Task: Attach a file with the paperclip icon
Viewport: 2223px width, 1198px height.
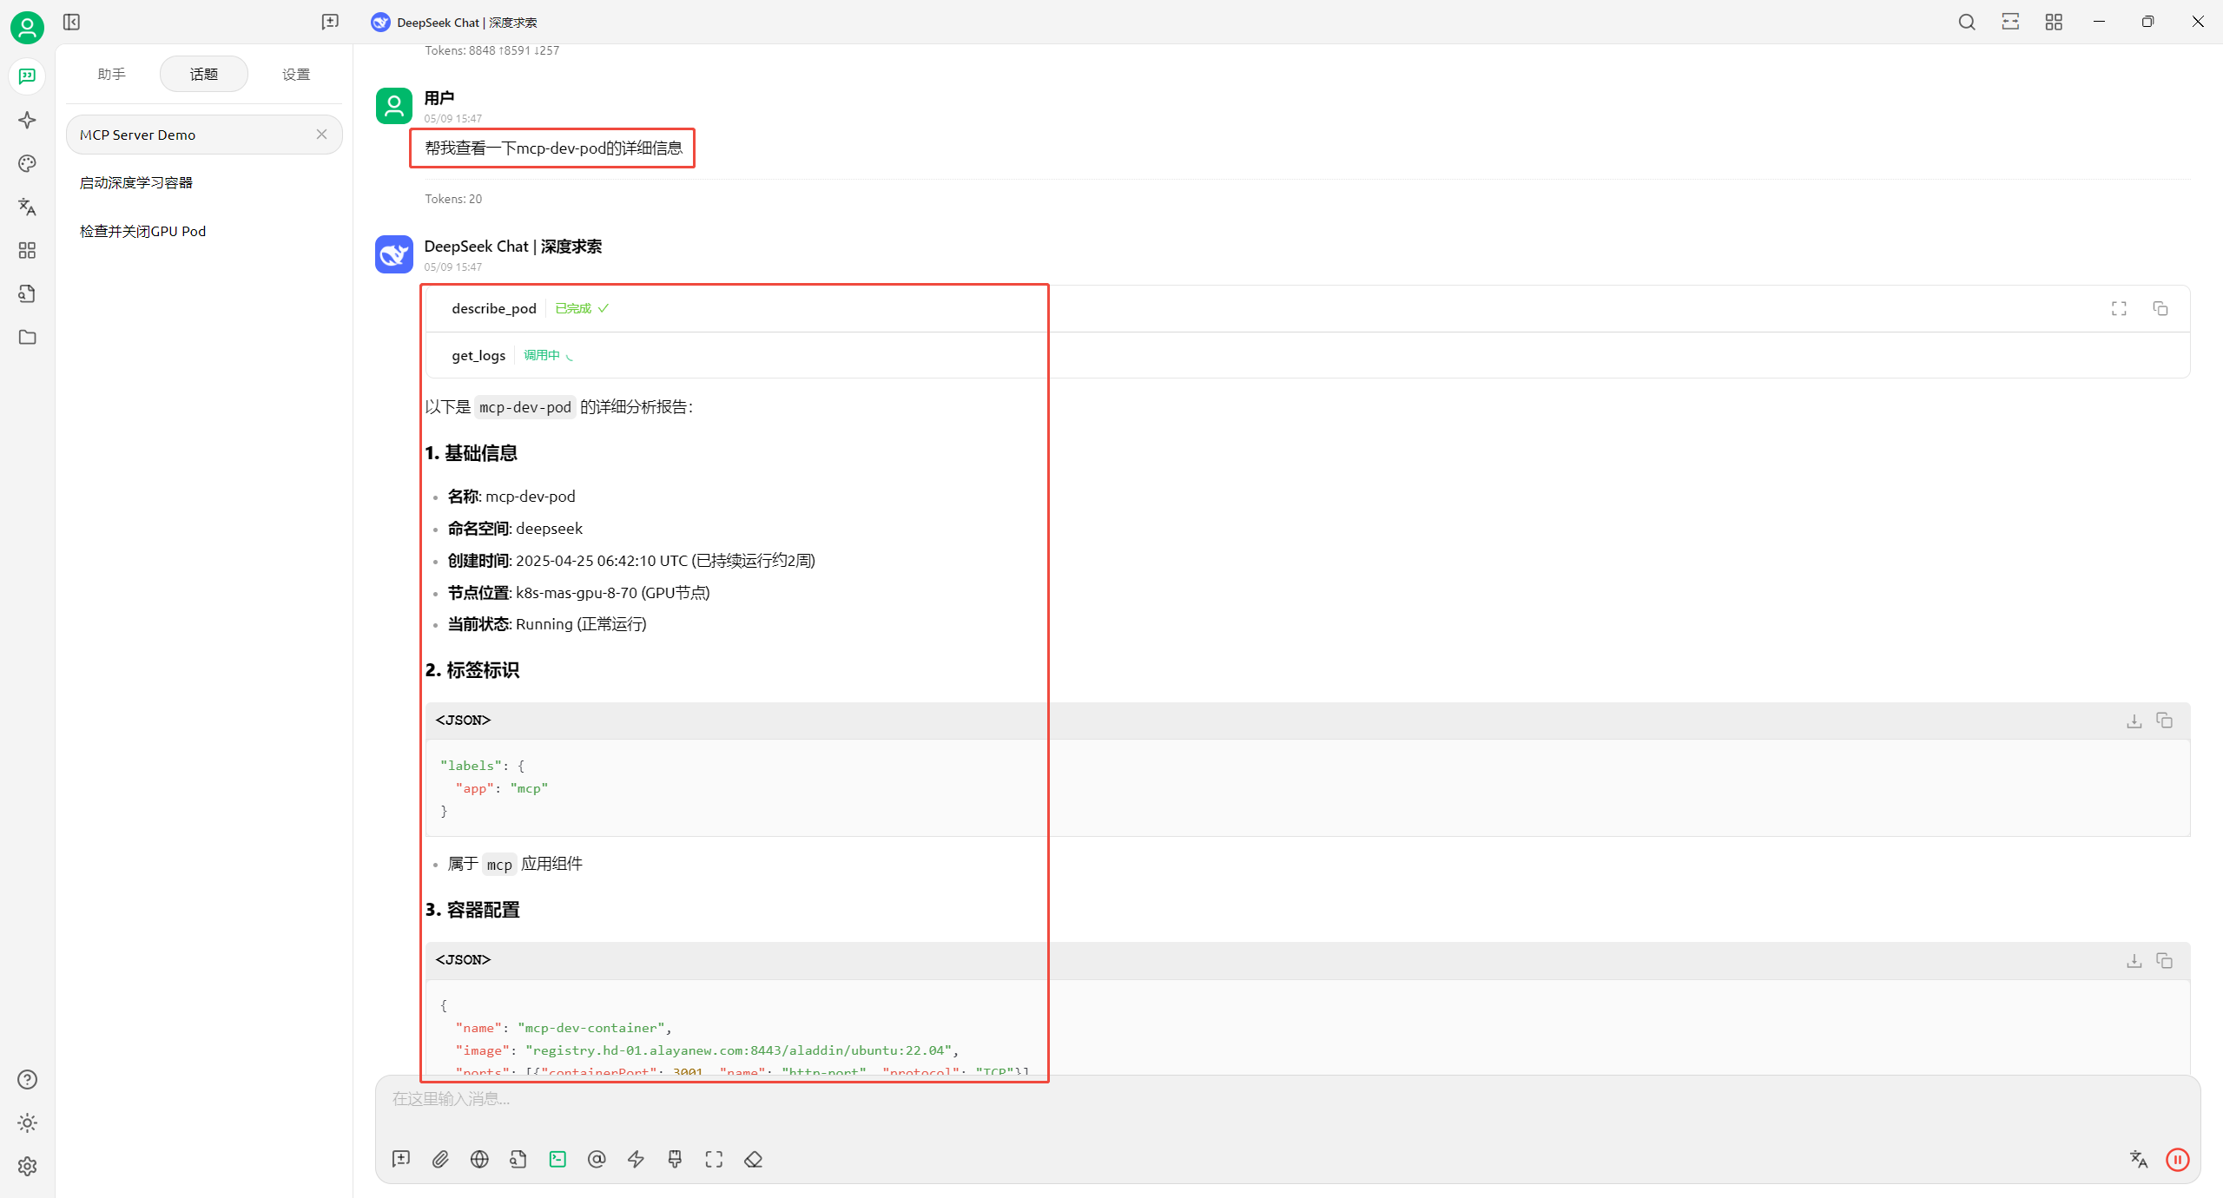Action: pyautogui.click(x=440, y=1159)
